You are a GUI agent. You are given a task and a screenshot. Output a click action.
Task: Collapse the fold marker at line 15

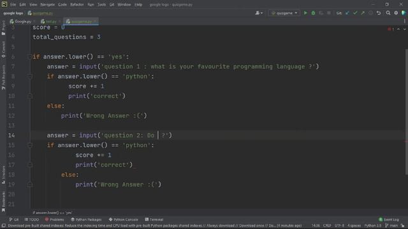[x=29, y=145]
